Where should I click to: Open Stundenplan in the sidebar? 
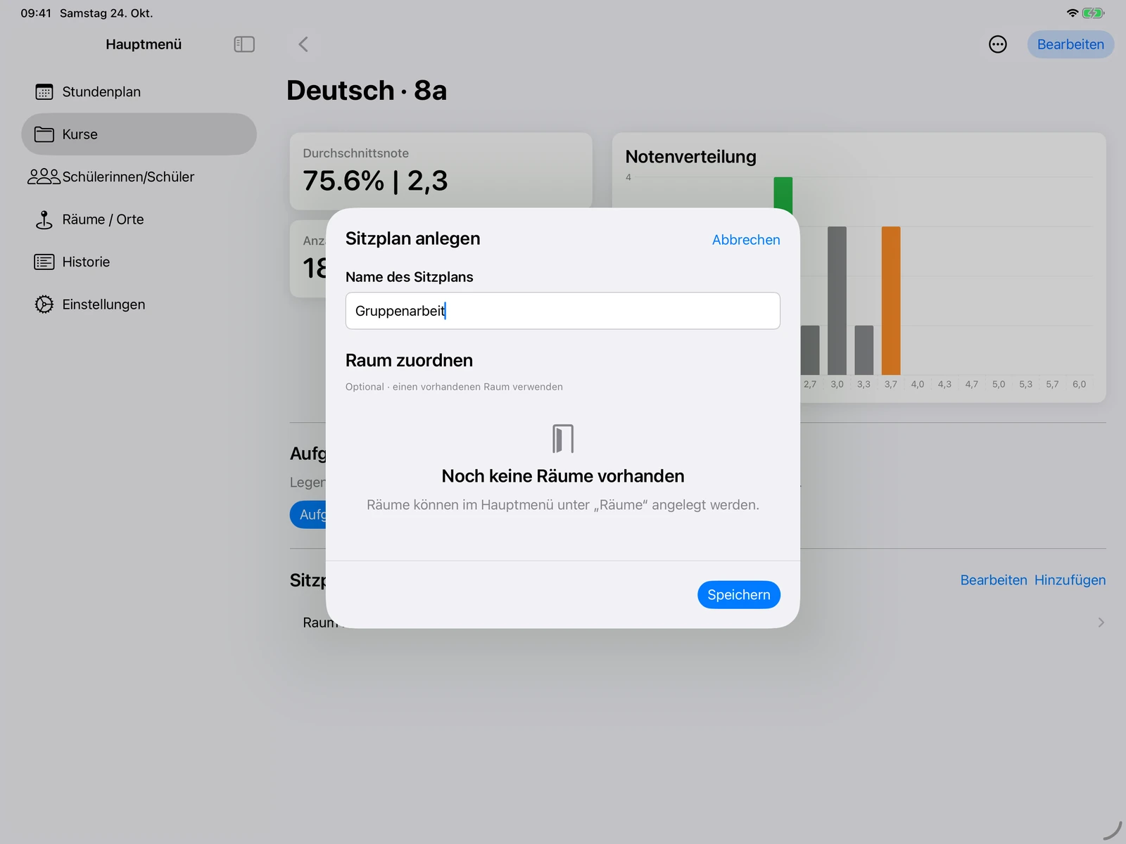(x=139, y=92)
